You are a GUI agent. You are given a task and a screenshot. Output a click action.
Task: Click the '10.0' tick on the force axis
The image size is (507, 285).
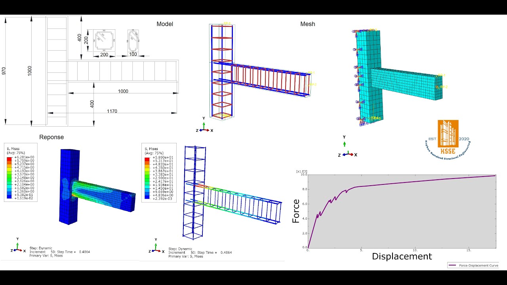(304, 175)
